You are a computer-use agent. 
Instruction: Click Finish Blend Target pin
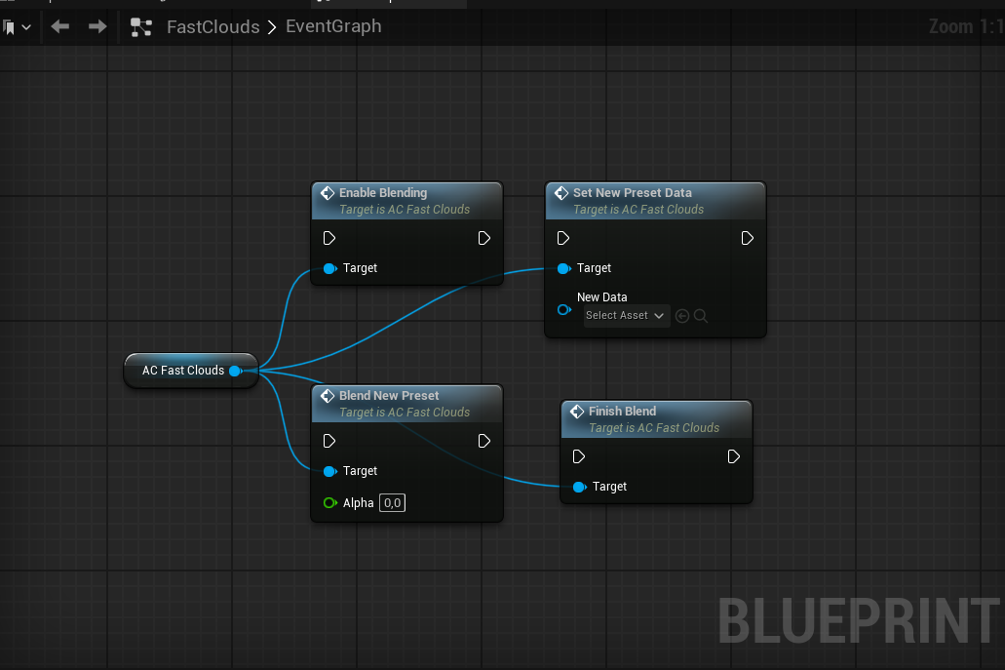pyautogui.click(x=579, y=487)
